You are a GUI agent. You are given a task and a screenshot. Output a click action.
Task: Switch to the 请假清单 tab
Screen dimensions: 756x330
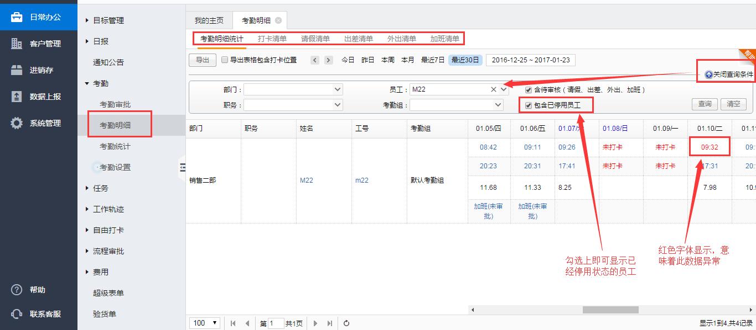pyautogui.click(x=315, y=39)
